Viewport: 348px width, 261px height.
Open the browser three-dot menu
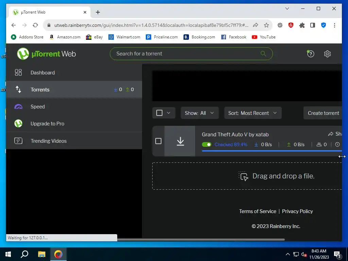point(334,25)
